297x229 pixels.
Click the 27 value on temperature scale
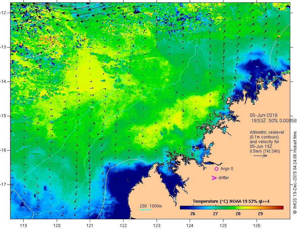coord(215,214)
